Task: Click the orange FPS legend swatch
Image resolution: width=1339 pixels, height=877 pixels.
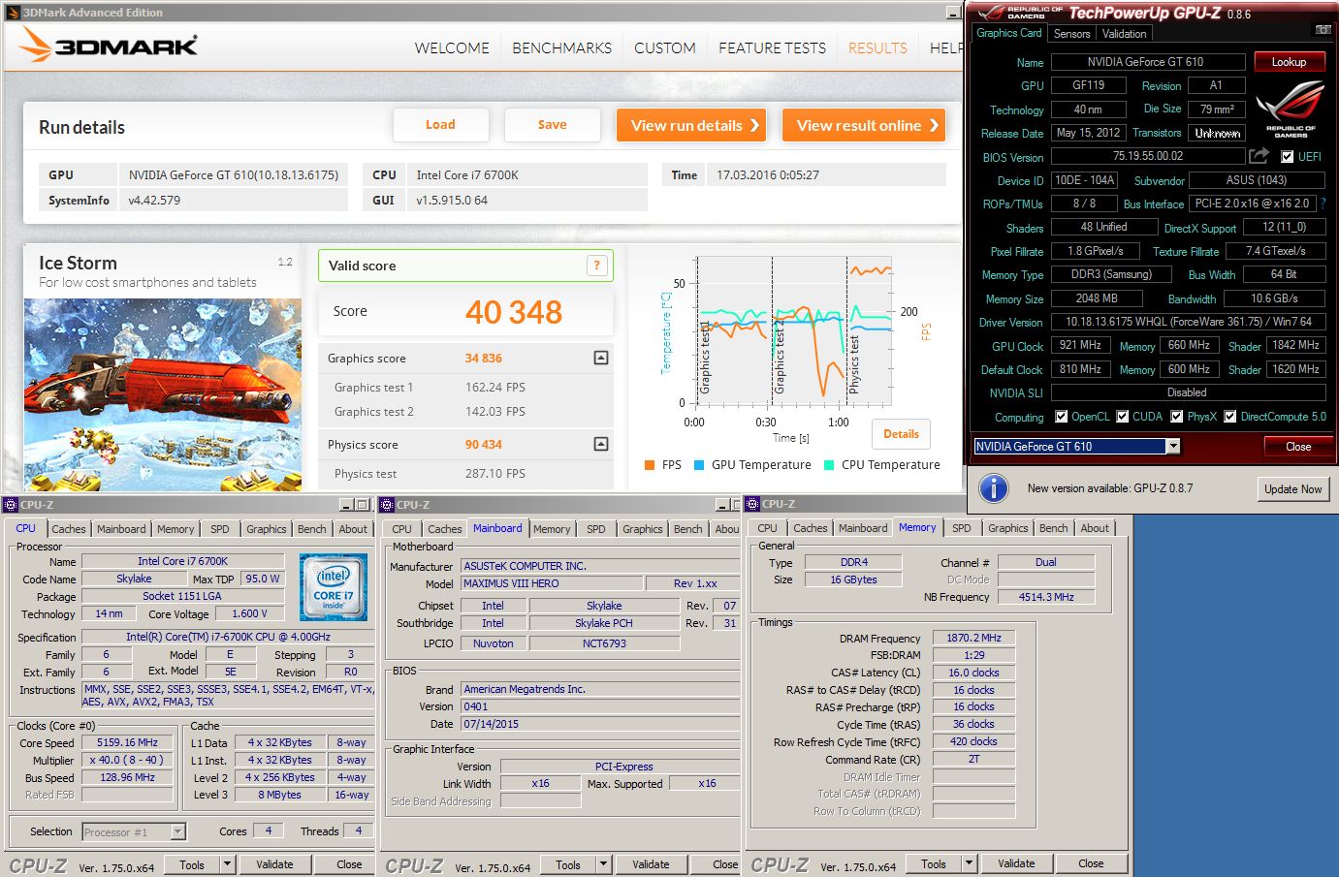Action: click(650, 465)
